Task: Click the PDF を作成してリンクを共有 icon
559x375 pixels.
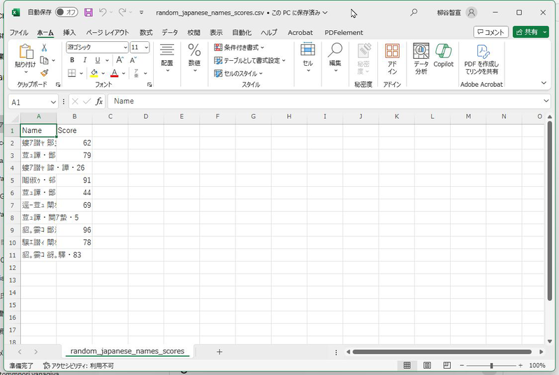Action: point(481,52)
